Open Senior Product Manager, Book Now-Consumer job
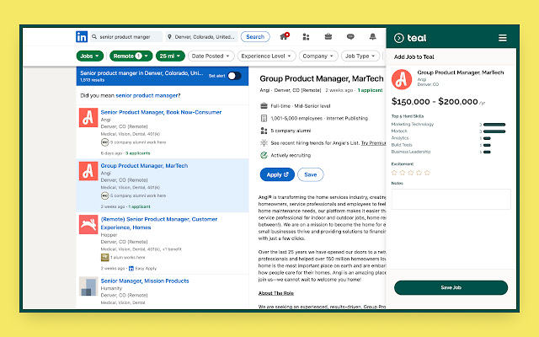Screen dimensions: 539x337 [161, 112]
